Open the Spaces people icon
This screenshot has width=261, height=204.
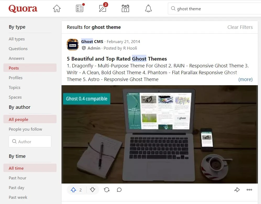[125, 8]
